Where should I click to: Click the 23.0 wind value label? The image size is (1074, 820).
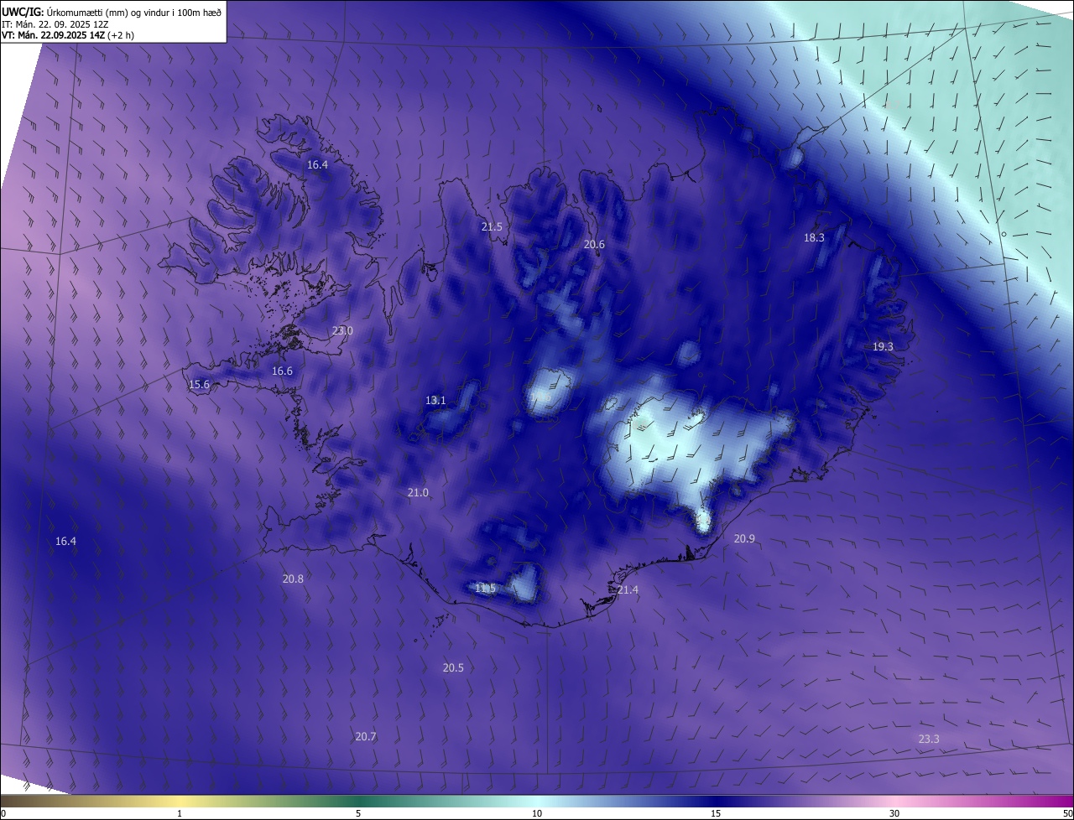tap(342, 331)
